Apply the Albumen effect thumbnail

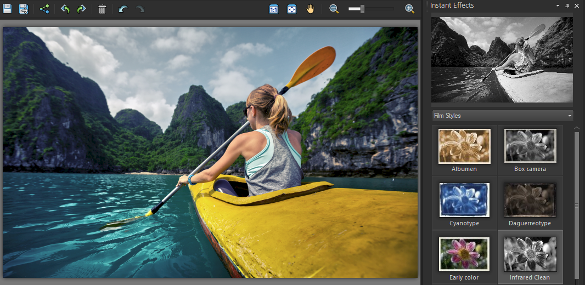coord(464,146)
